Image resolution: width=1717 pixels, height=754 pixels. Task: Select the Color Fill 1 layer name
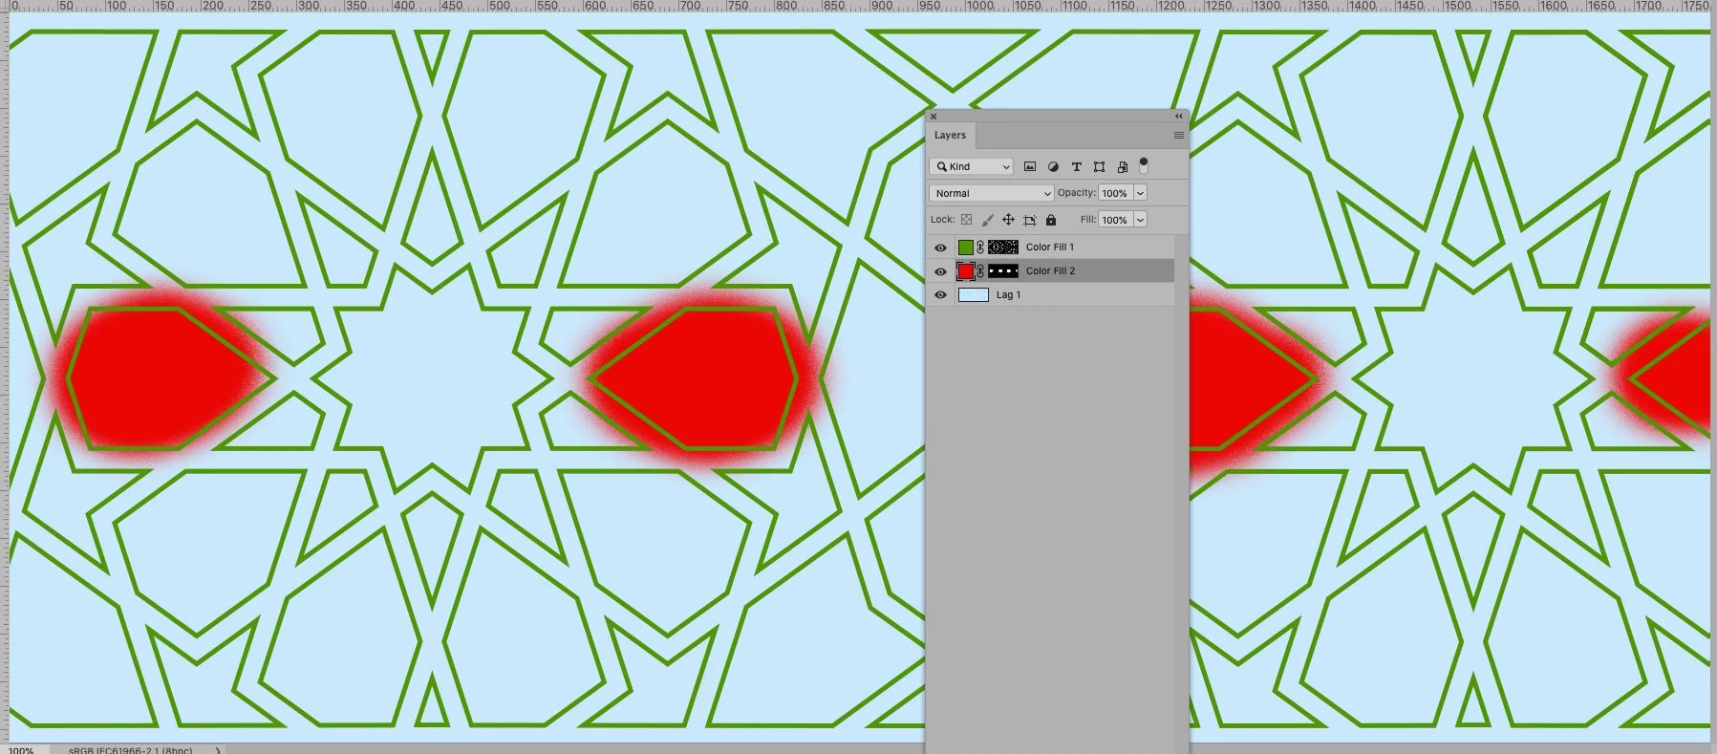coord(1050,248)
